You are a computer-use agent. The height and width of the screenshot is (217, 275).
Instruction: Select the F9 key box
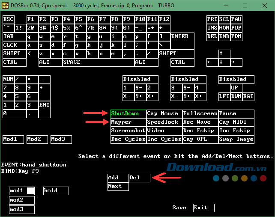click(128, 19)
